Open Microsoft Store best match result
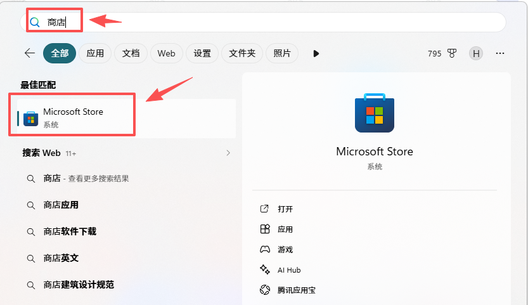The image size is (528, 305). 126,119
